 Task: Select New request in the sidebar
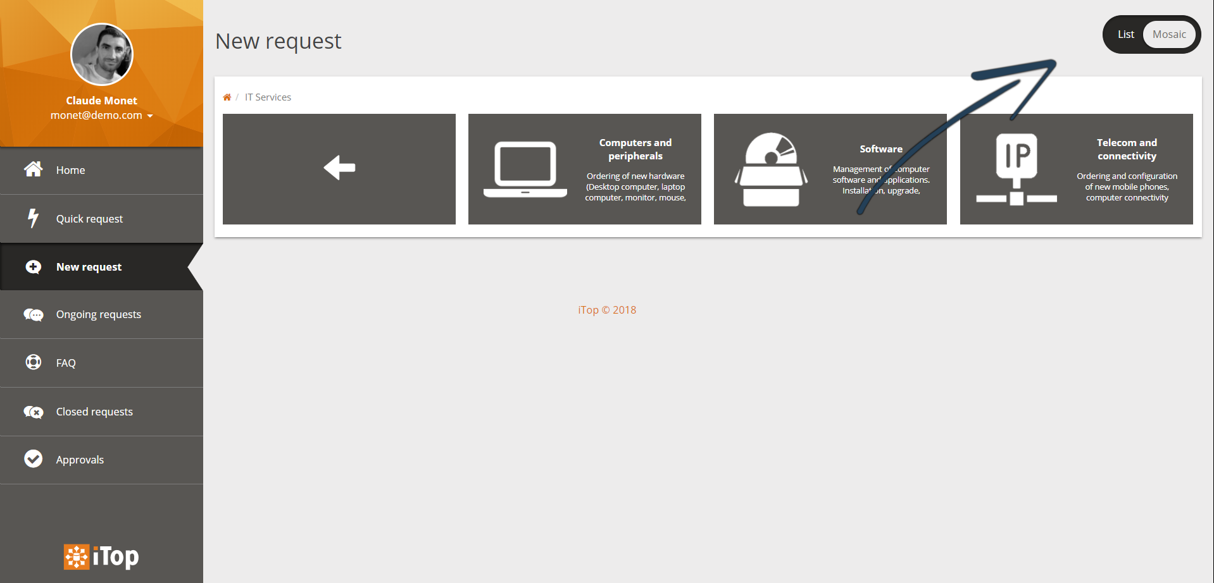(101, 267)
